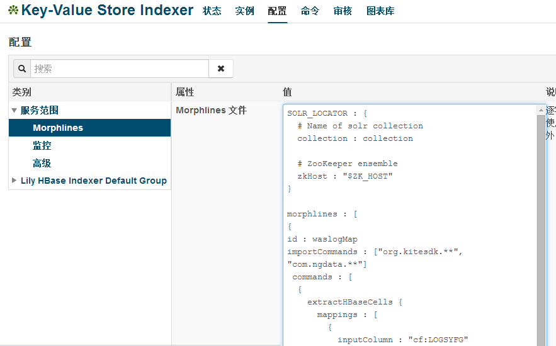
Task: Open the 实例 tab
Action: (245, 11)
